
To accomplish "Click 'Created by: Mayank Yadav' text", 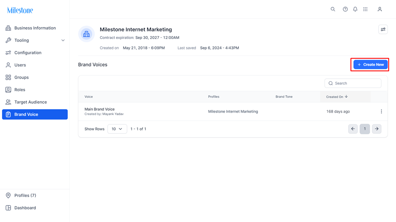I will point(104,114).
